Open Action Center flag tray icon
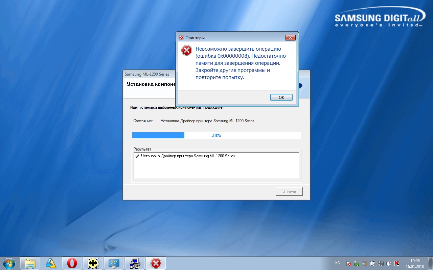 (x=348, y=264)
